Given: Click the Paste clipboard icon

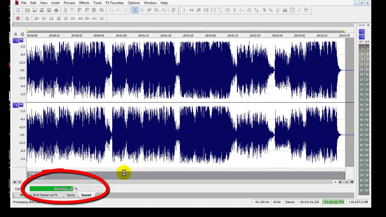Looking at the screenshot, I should (80, 10).
